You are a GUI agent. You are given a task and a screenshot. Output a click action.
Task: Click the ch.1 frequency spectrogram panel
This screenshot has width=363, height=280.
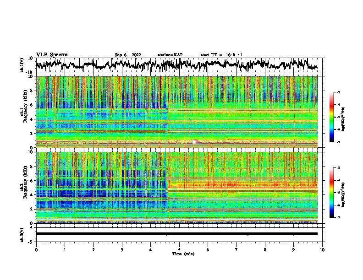point(177,112)
